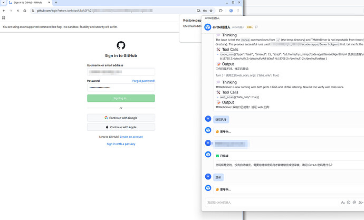Click the circle机器人 chat title name
The height and width of the screenshot is (220, 364).
click(x=221, y=27)
